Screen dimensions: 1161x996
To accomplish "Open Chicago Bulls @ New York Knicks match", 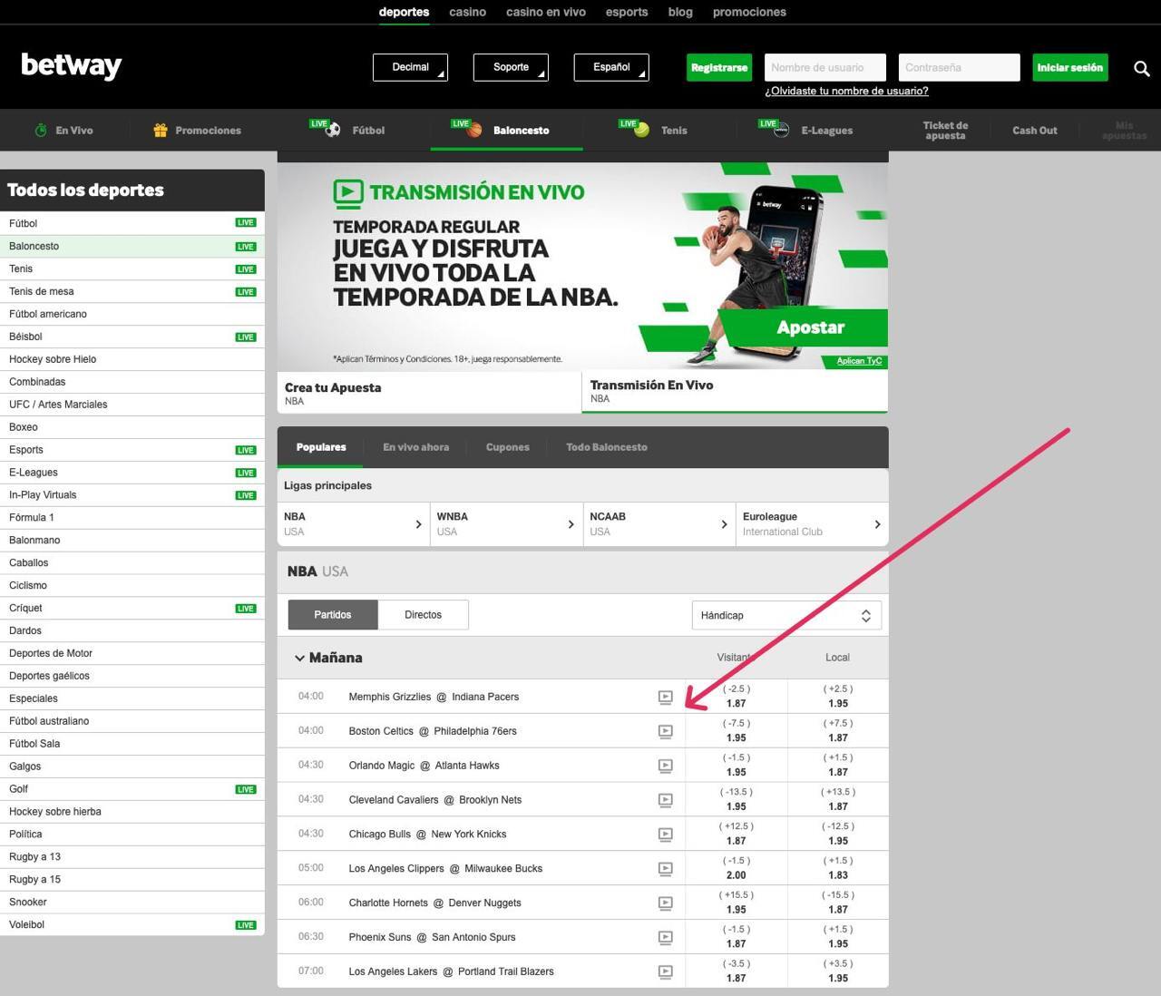I will click(428, 835).
